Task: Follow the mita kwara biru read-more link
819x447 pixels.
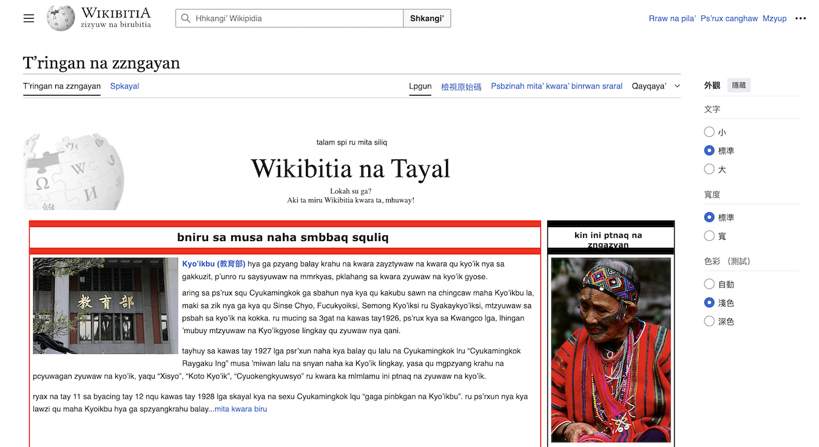Action: pos(240,409)
